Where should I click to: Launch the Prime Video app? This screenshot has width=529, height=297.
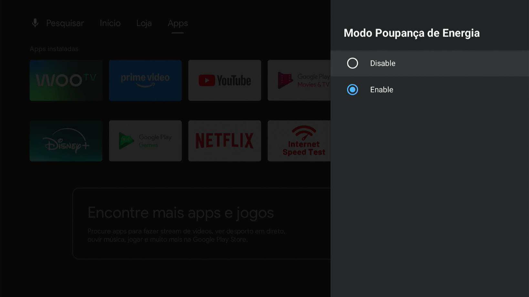point(145,80)
